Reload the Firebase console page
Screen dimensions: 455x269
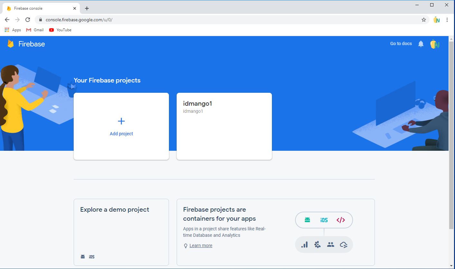(x=28, y=20)
